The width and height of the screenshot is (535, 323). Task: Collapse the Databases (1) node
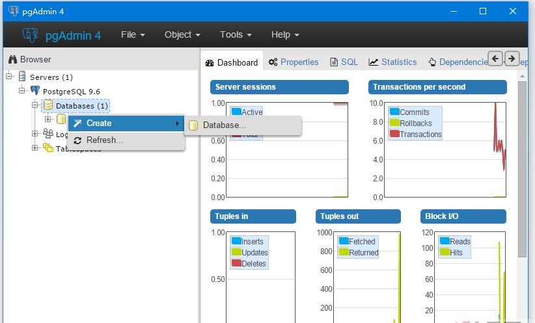[34, 105]
